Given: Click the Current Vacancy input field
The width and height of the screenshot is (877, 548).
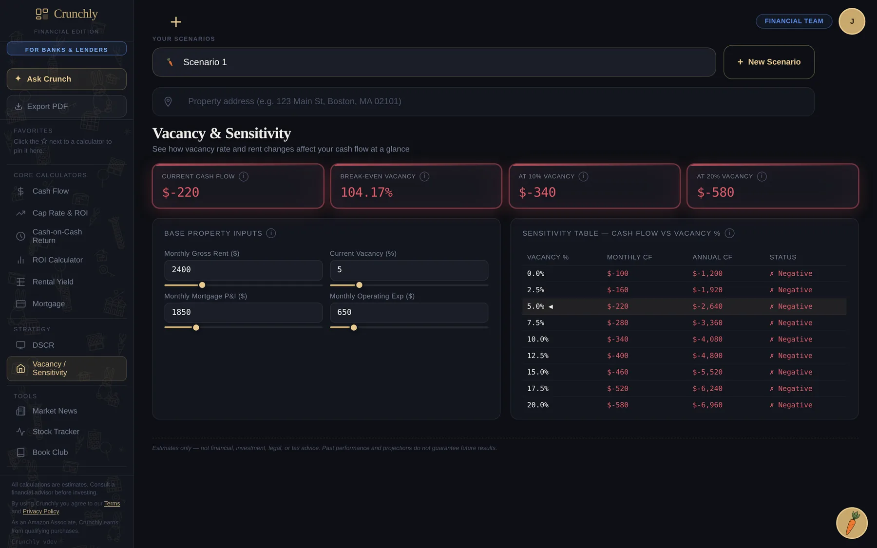Looking at the screenshot, I should point(409,270).
